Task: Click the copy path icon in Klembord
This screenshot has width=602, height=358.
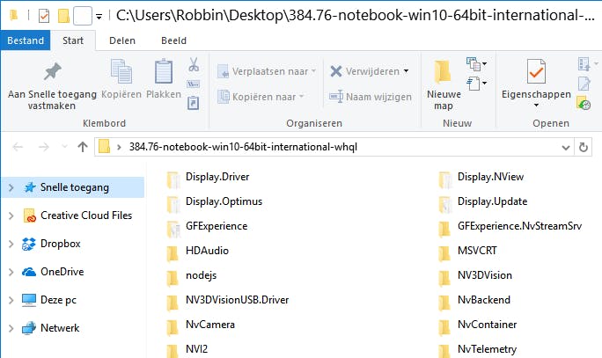Action: 193,84
